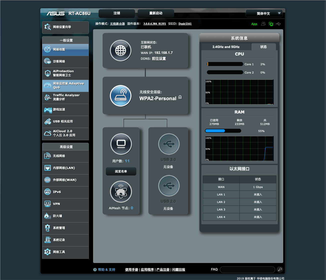Screen dimensions: 326x280
Task: Open the system log icon
Action: pyautogui.click(x=48, y=240)
